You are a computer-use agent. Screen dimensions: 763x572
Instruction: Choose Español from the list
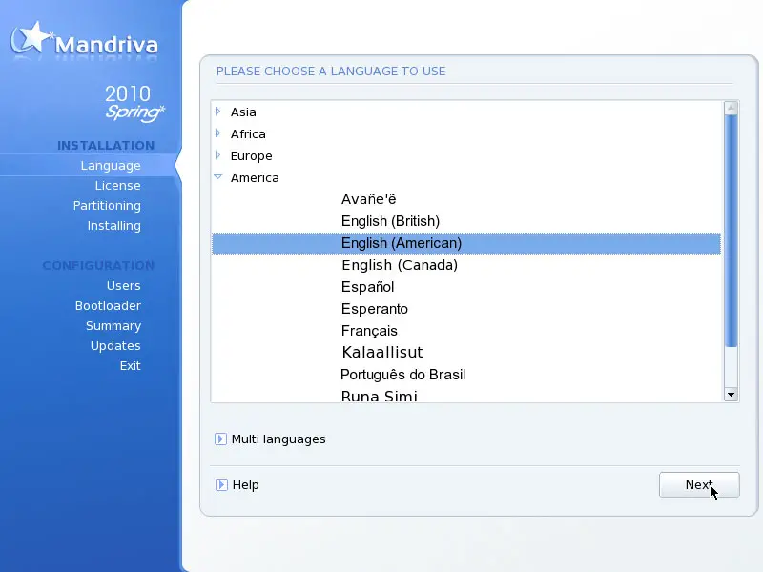point(367,287)
